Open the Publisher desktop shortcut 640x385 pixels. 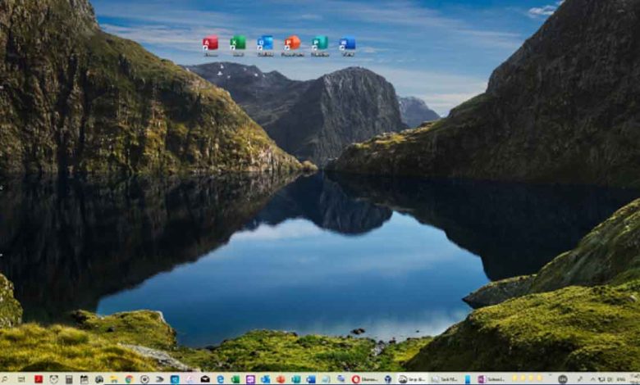tap(320, 44)
